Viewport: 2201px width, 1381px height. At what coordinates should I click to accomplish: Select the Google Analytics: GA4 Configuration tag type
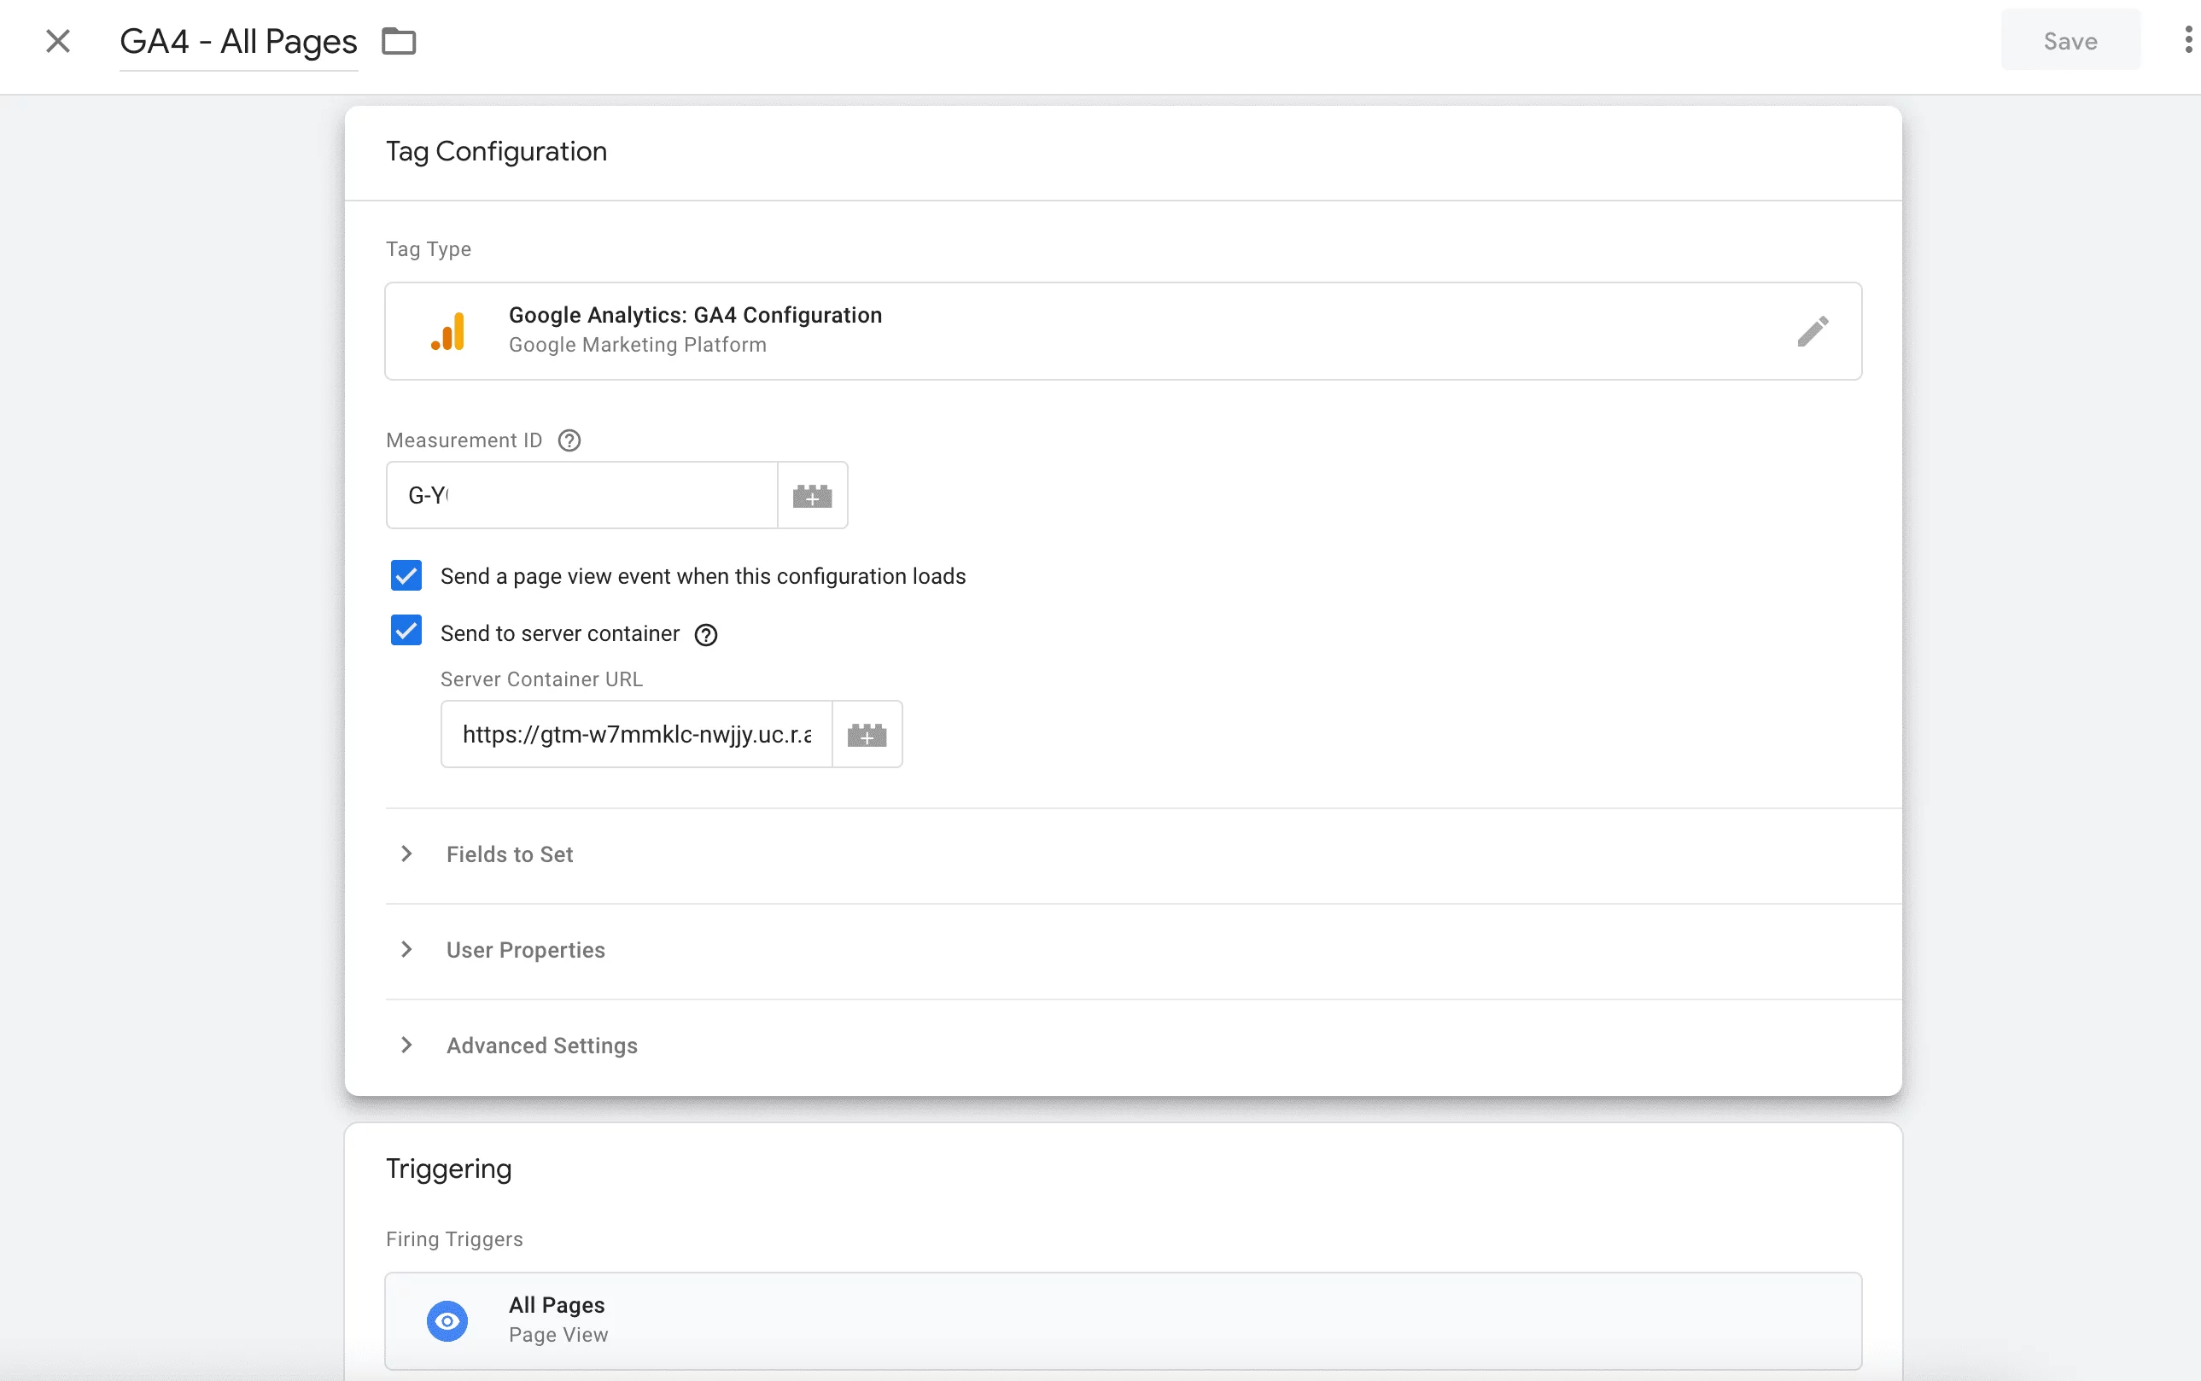tap(1123, 330)
